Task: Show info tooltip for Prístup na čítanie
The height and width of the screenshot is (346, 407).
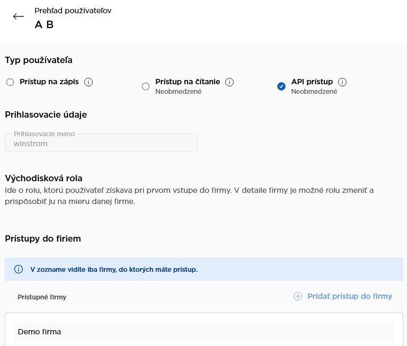Action: tap(229, 82)
